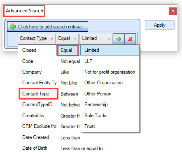Select Limited contact type value
This screenshot has height=153, width=182.
110,50
